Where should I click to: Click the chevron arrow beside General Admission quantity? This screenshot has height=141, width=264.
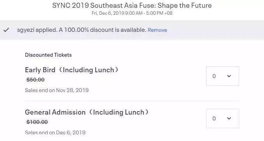coord(229,118)
